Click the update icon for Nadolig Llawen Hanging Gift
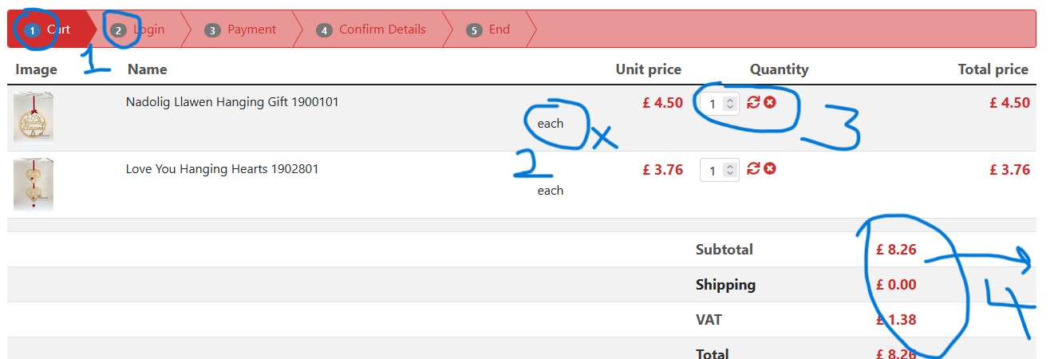The height and width of the screenshot is (359, 1062). point(753,102)
